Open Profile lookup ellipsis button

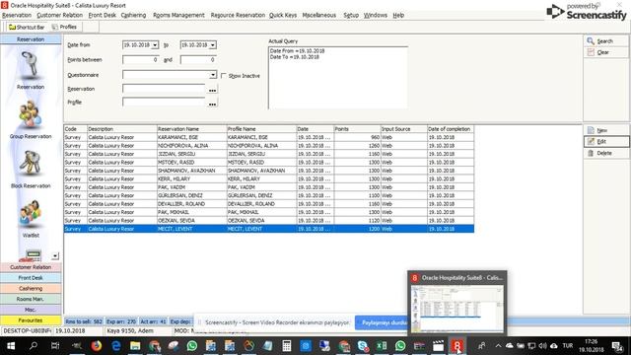click(x=212, y=103)
